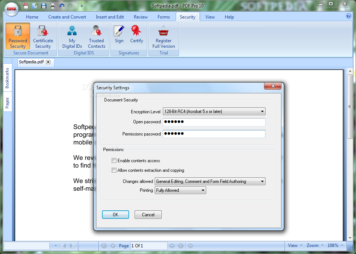Click the Undo arrow icon
The width and height of the screenshot is (356, 254).
point(62,6)
